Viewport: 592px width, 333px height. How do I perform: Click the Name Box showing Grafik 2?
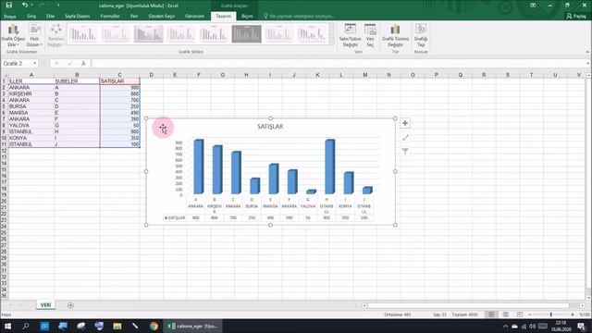[17, 64]
